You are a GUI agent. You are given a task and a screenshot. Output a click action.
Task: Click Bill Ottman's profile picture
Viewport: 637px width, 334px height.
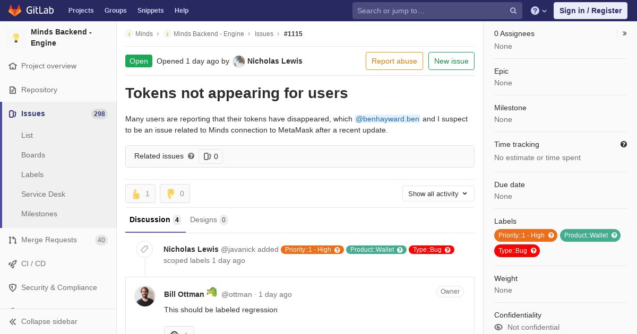tap(144, 296)
